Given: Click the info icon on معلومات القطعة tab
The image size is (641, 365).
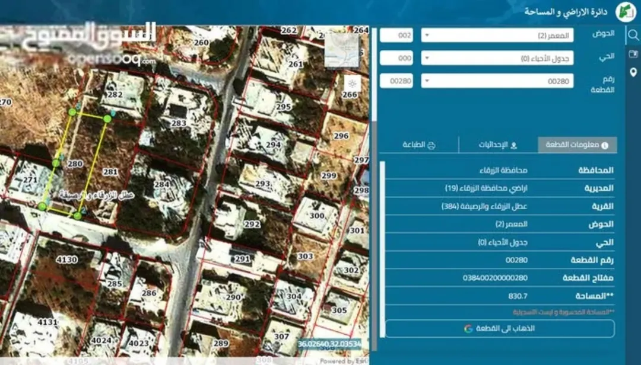Looking at the screenshot, I should pos(605,145).
